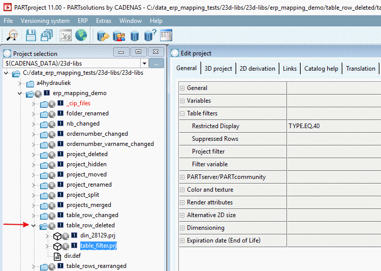Click the database with question mark icon
This screenshot has width=381, height=271.
coord(150,35)
